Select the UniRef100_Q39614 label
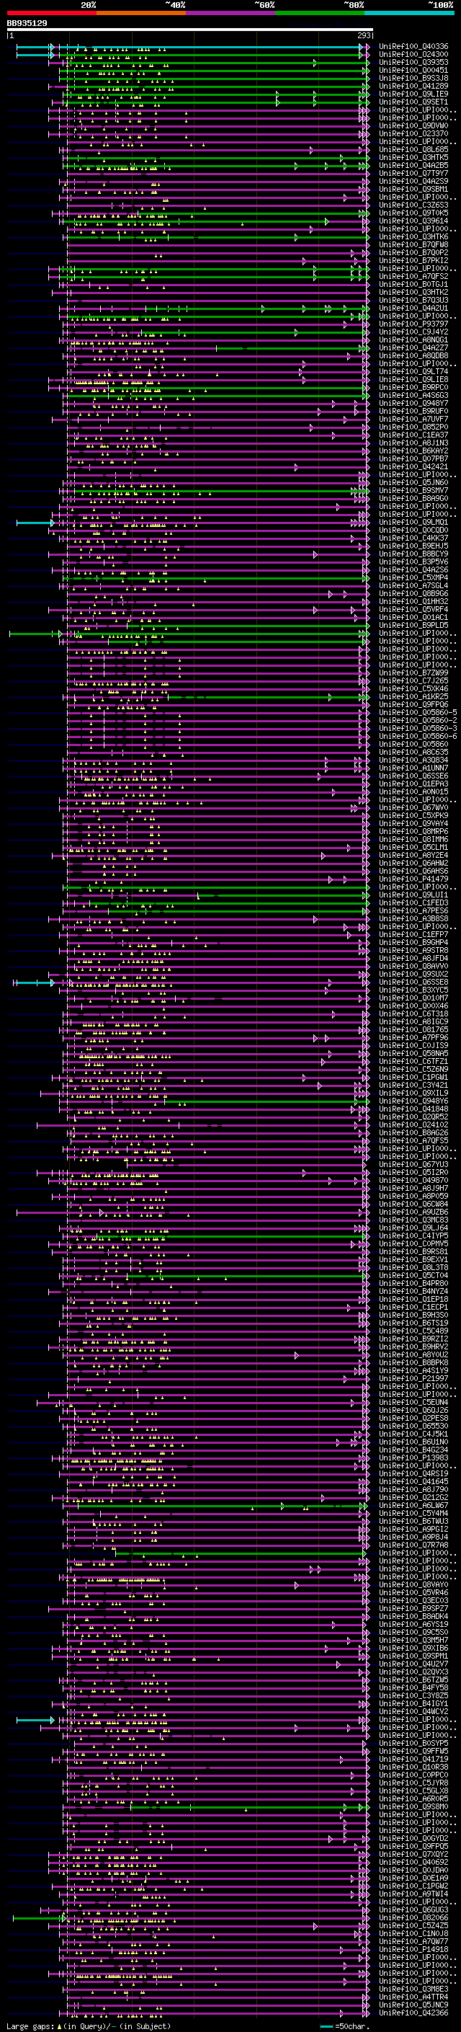The height and width of the screenshot is (2032, 461). [x=413, y=221]
